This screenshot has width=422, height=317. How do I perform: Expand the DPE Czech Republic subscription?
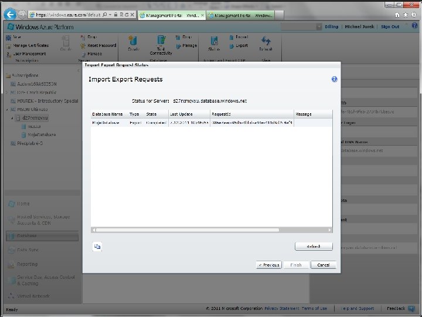click(6, 93)
